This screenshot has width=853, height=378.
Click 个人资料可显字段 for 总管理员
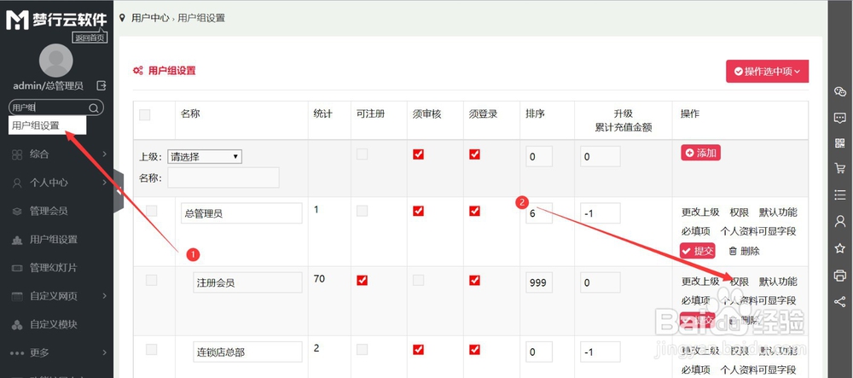point(758,231)
